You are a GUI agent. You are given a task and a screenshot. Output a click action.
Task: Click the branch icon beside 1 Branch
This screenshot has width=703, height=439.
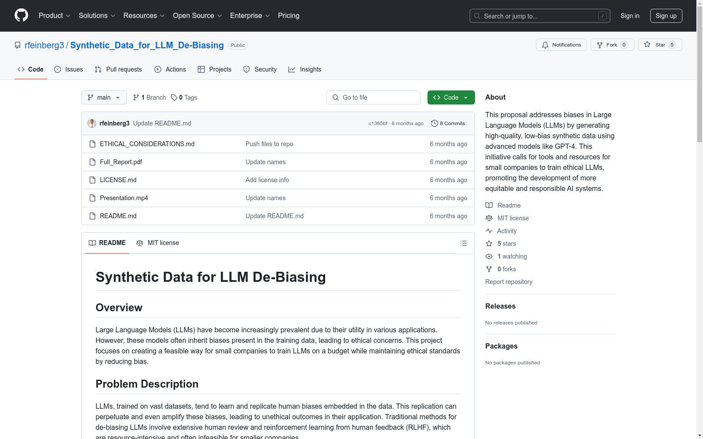click(x=136, y=97)
